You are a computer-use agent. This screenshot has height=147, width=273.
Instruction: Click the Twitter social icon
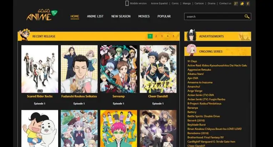(x=242, y=4)
